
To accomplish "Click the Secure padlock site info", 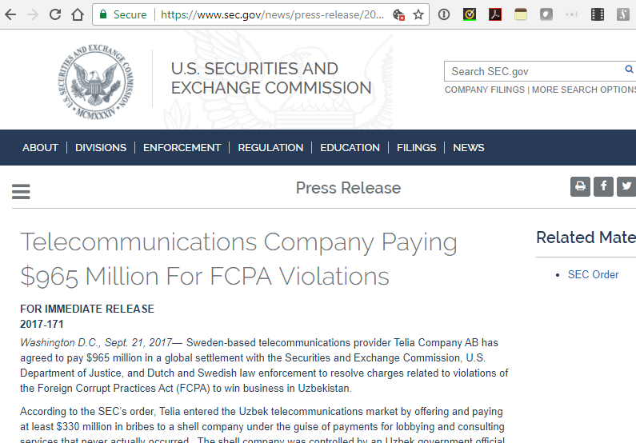I will [x=122, y=14].
